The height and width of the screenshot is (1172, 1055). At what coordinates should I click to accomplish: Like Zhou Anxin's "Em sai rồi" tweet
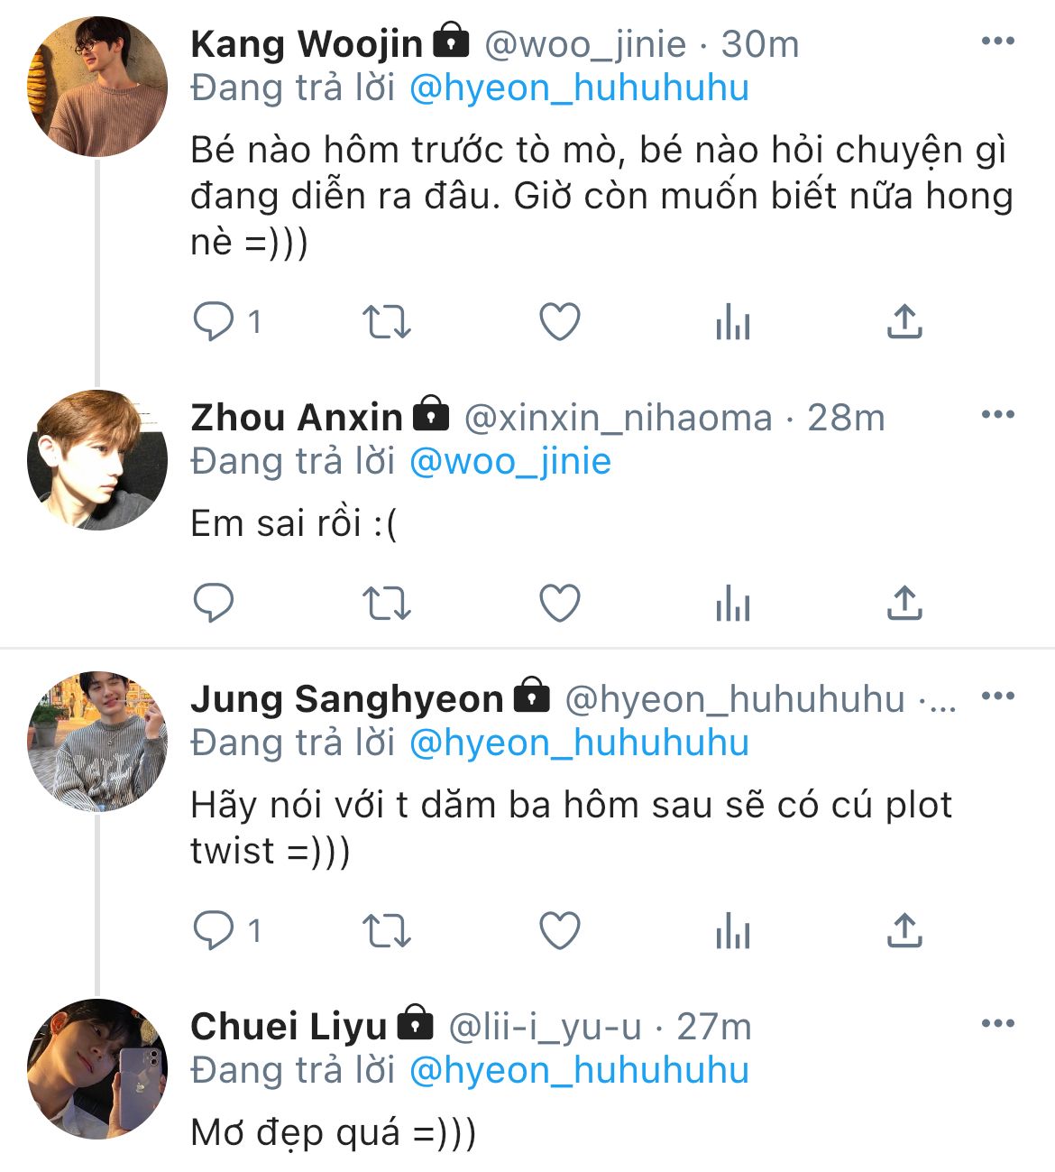point(559,603)
